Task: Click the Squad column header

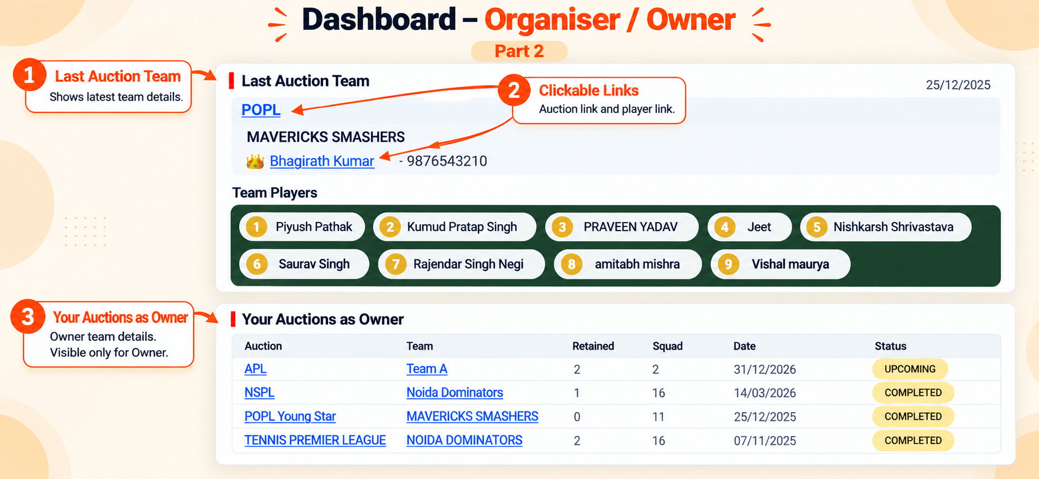Action: (668, 346)
